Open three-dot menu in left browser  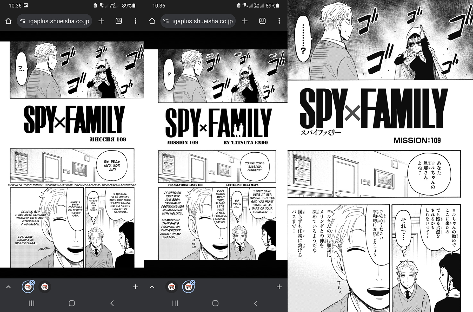pyautogui.click(x=135, y=21)
